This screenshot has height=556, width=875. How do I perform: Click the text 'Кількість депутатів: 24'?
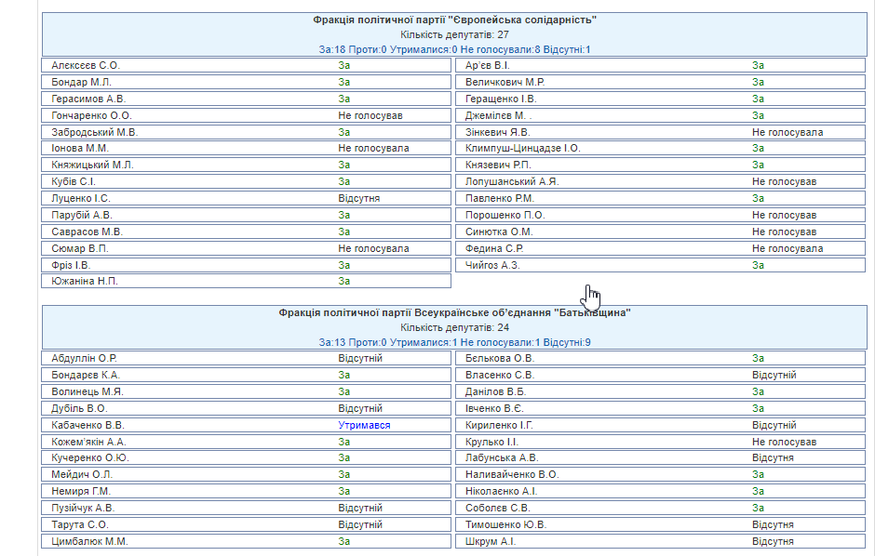454,327
